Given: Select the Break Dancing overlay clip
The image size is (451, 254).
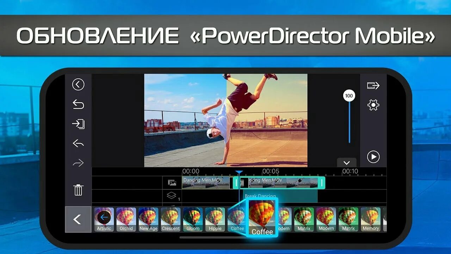Looking at the screenshot, I should 280,196.
